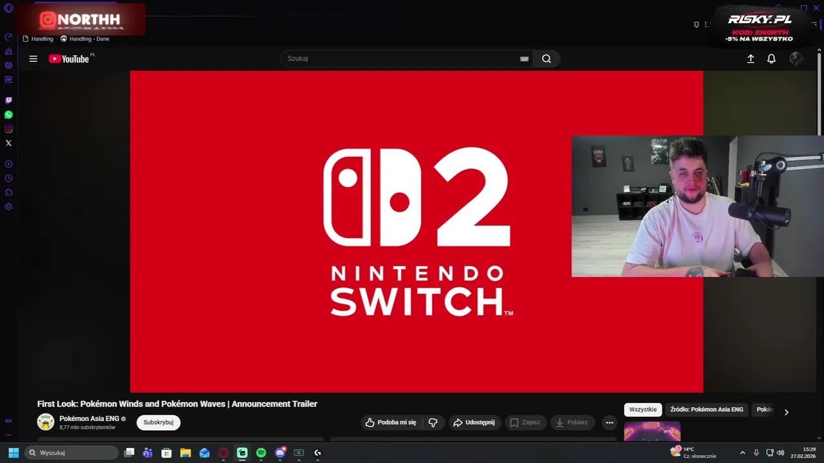Open the Handling bookmark

(x=38, y=39)
